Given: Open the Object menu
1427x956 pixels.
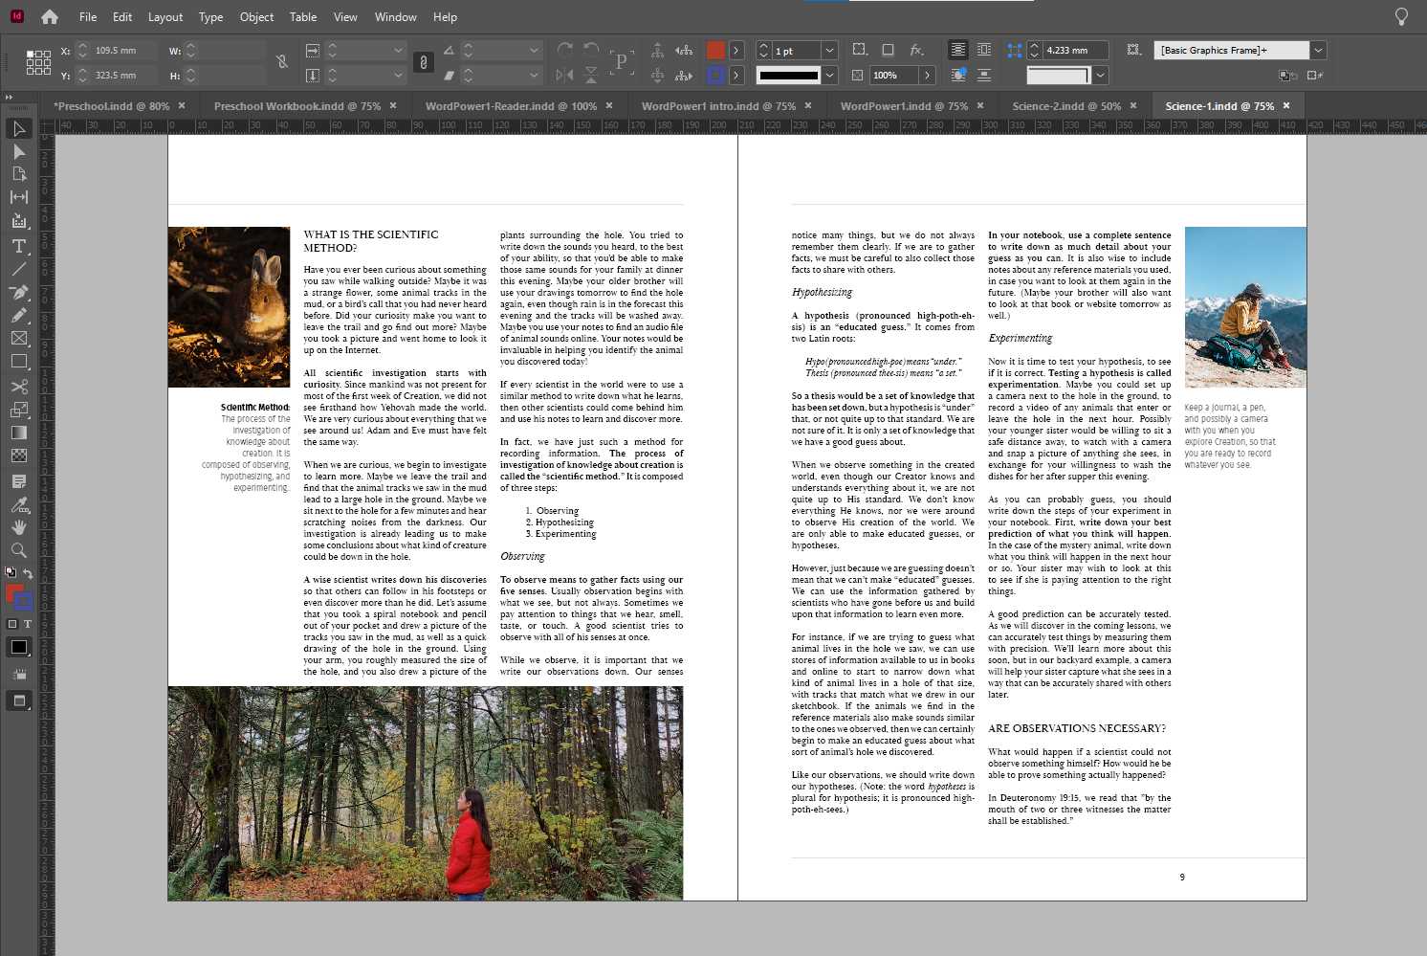Looking at the screenshot, I should (256, 16).
